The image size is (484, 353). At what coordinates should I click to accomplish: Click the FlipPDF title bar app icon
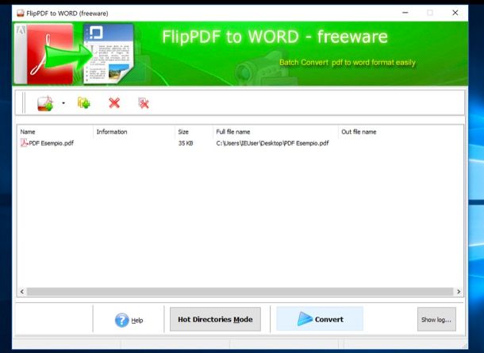click(x=21, y=13)
